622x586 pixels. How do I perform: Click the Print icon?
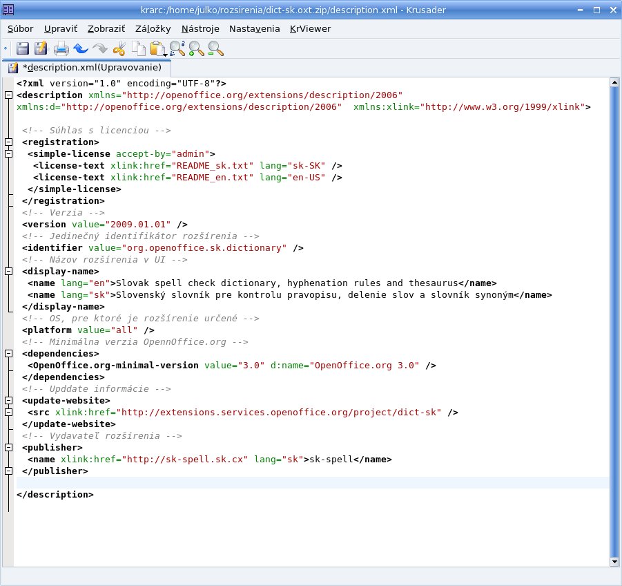61,48
